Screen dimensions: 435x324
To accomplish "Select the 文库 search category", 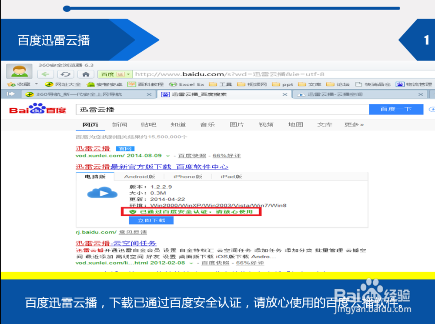I will pyautogui.click(x=325, y=124).
